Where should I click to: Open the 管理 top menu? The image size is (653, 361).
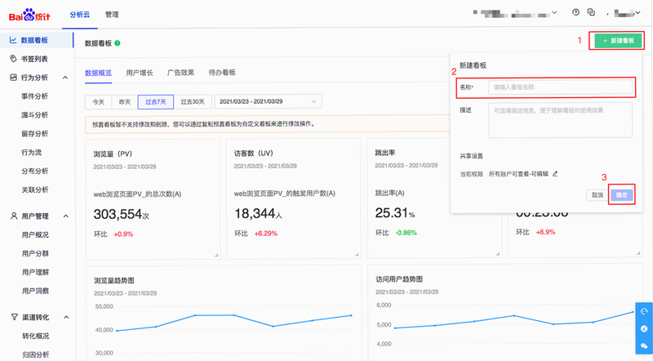click(112, 15)
